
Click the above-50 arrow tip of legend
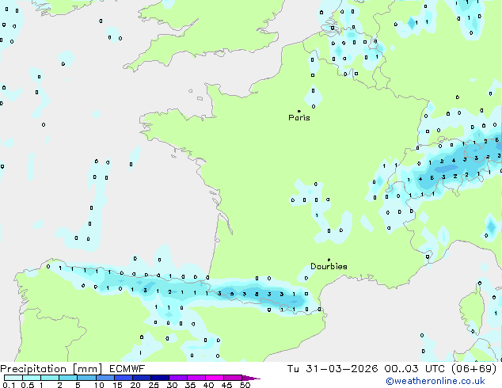tap(251, 378)
